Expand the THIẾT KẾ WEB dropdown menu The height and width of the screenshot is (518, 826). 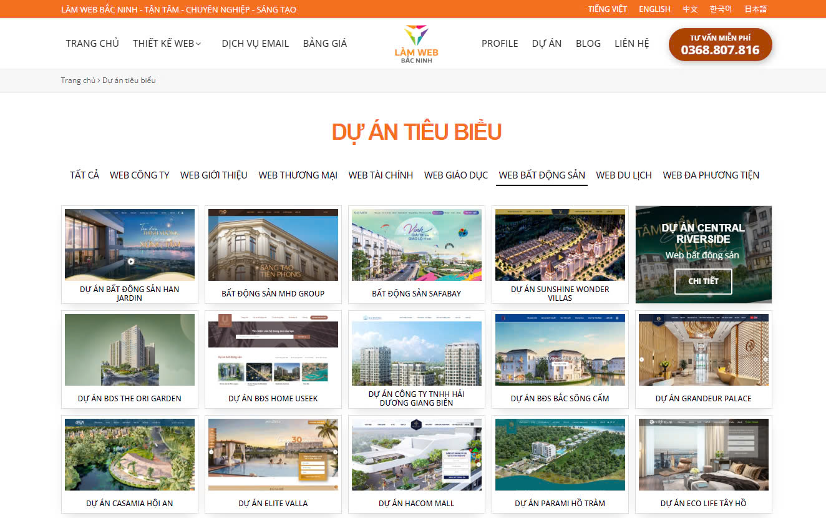pos(167,44)
